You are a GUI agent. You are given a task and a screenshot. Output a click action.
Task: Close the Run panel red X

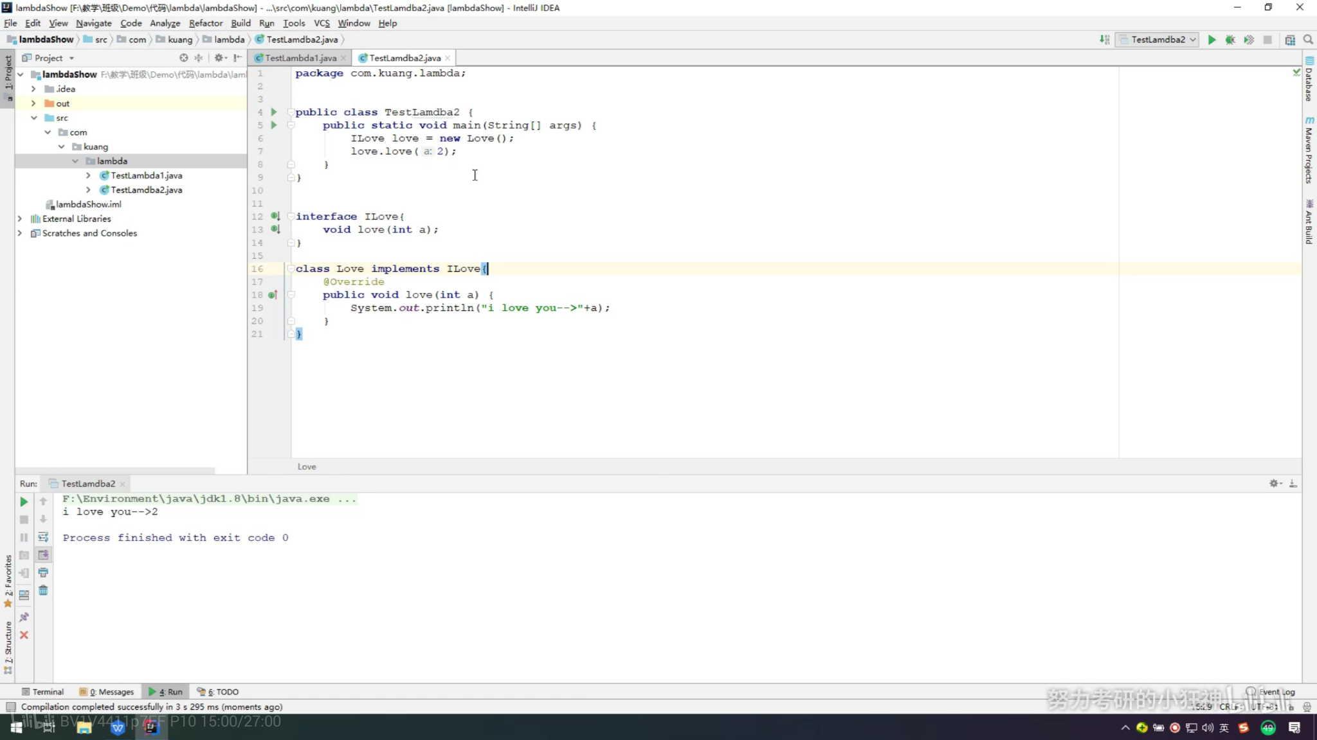click(x=24, y=635)
